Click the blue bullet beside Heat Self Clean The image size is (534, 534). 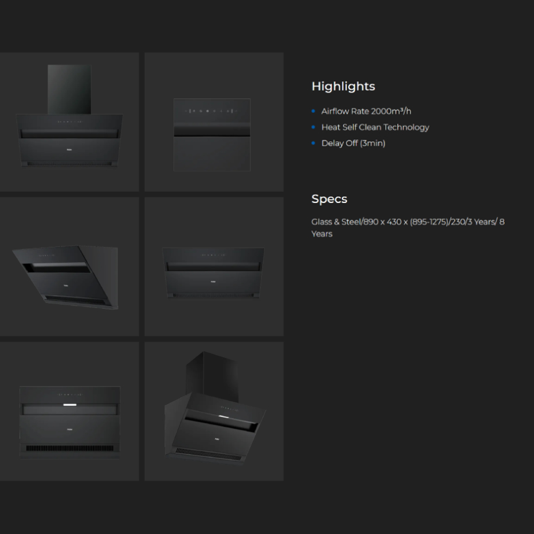[x=313, y=127]
